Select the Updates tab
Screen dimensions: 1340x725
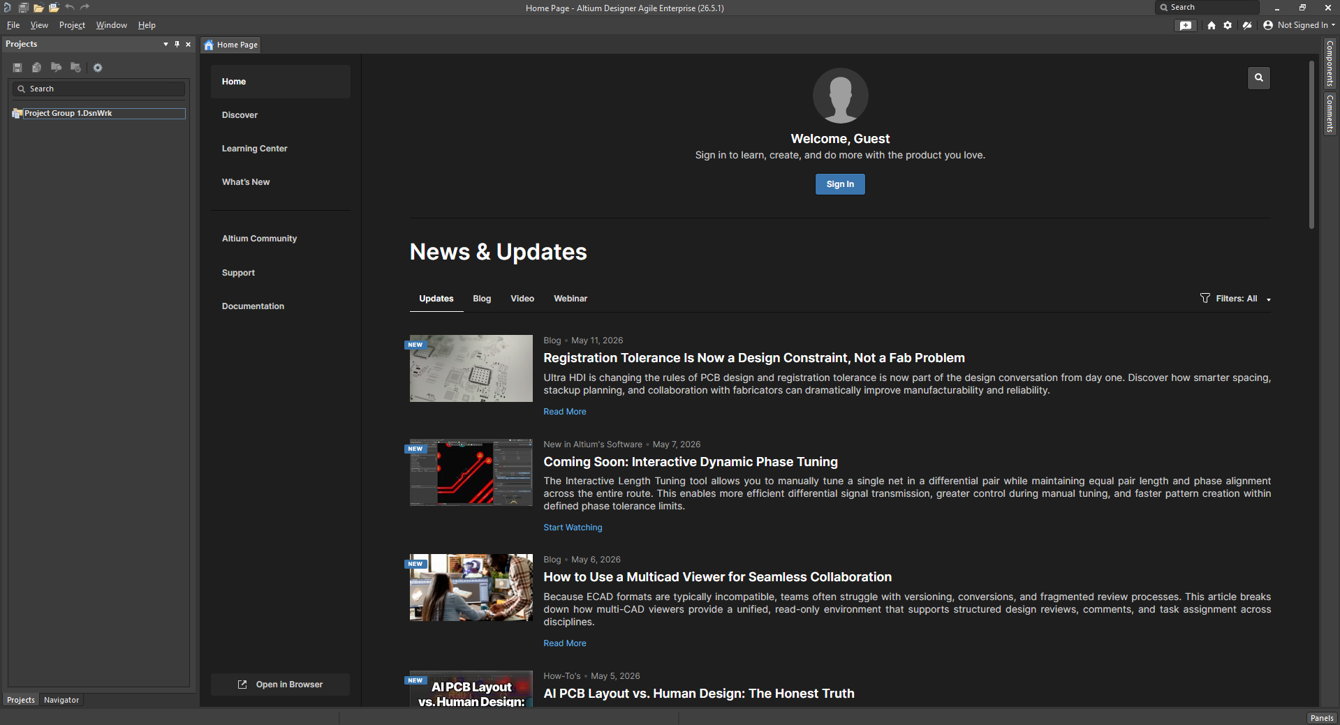click(436, 299)
